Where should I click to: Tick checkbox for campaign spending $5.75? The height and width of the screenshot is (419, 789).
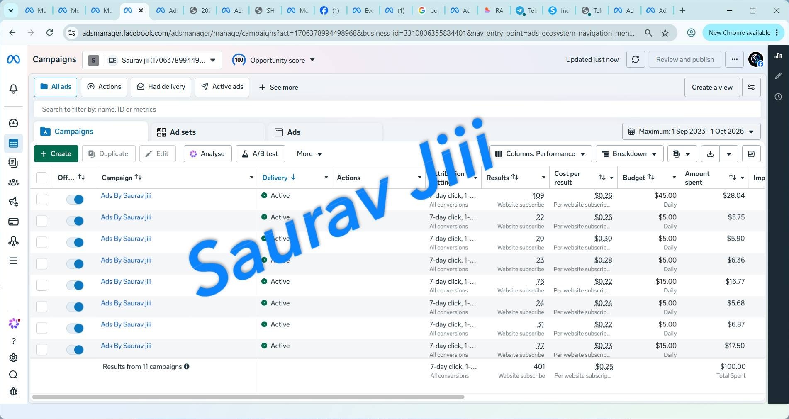click(41, 221)
